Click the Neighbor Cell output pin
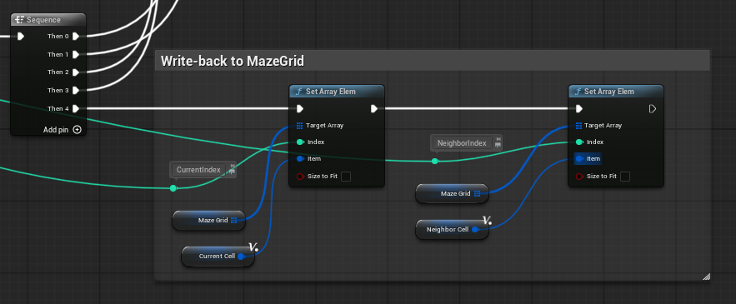The height and width of the screenshot is (304, 736). tap(474, 230)
